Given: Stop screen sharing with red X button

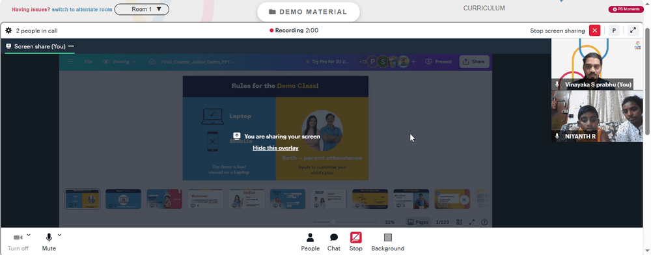Looking at the screenshot, I should click(594, 31).
